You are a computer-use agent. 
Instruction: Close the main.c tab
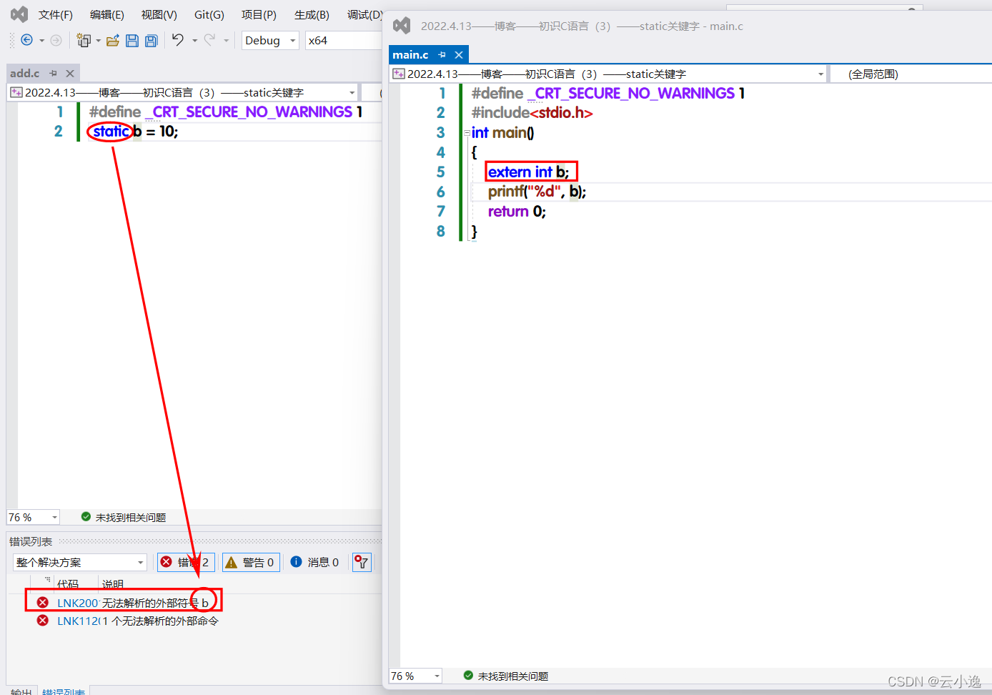click(459, 54)
